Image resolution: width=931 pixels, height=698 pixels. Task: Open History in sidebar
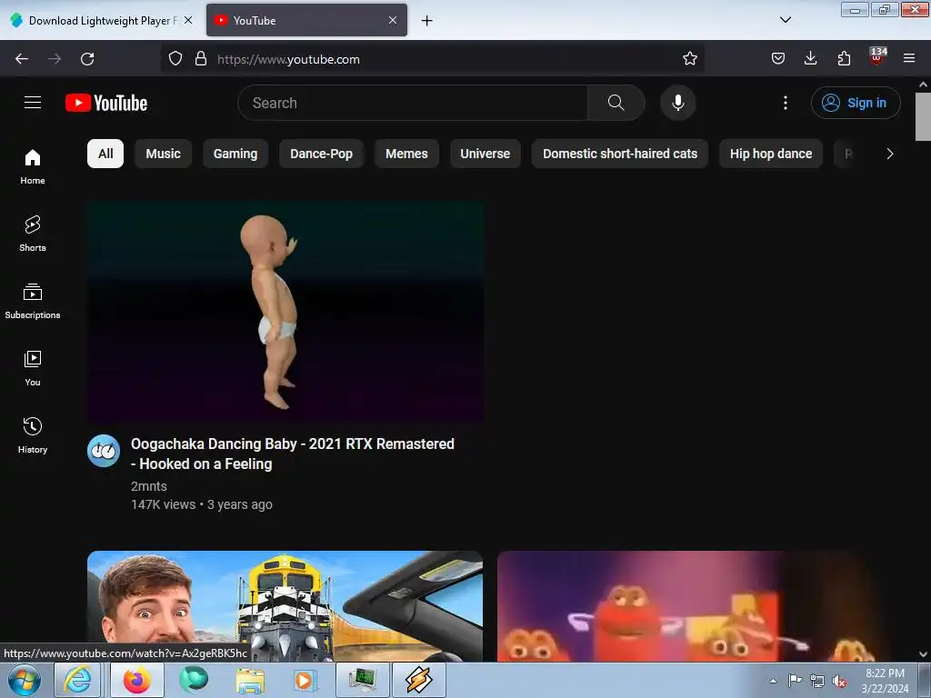33,435
